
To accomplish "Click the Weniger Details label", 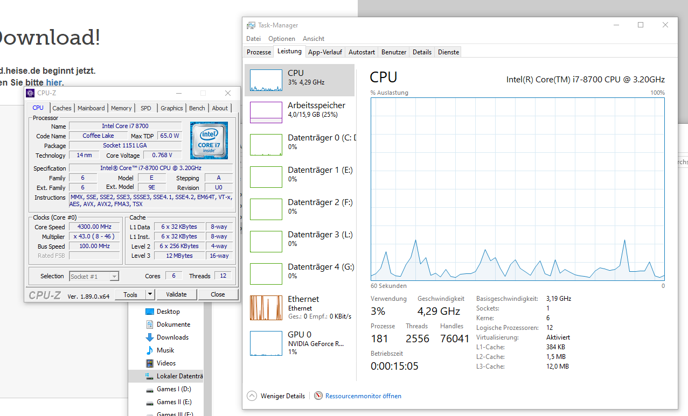I will pyautogui.click(x=283, y=396).
